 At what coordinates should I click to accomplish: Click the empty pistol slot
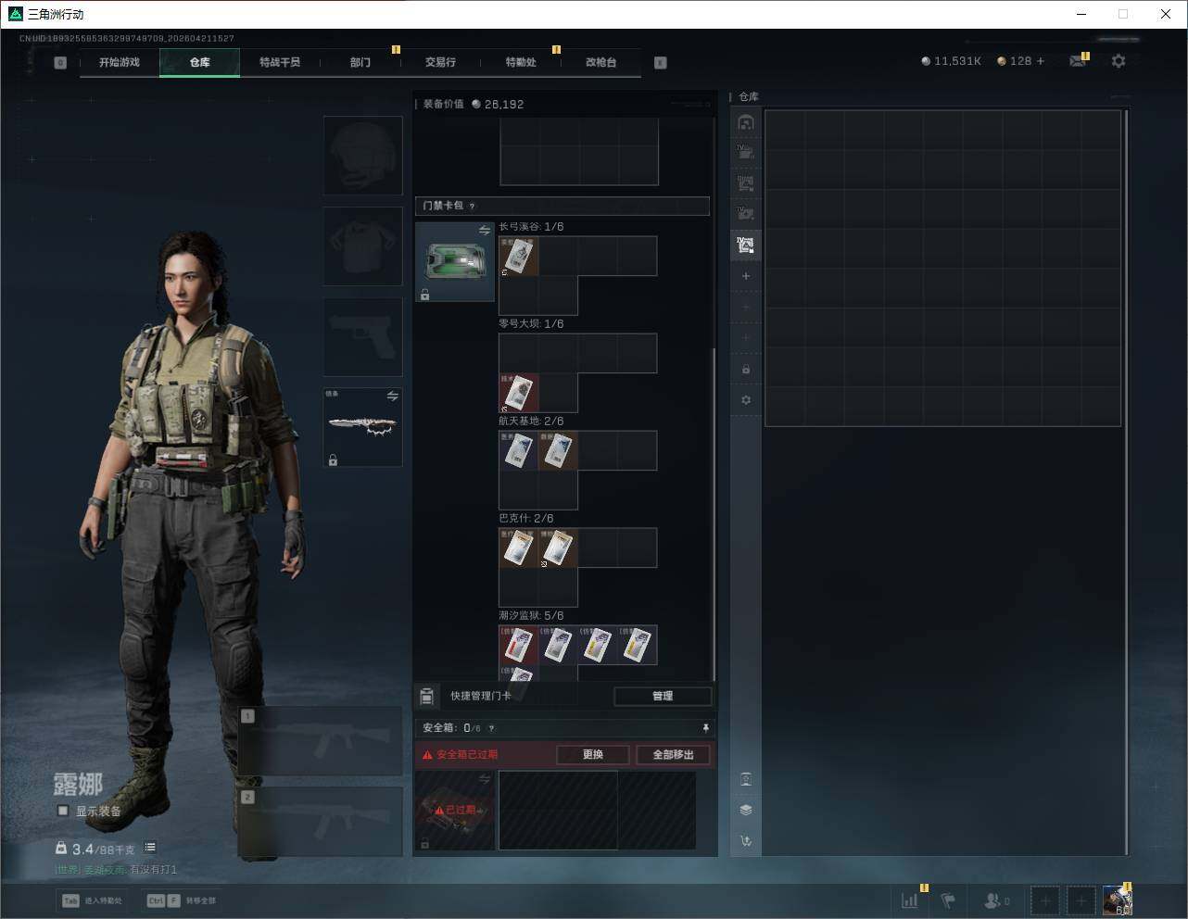point(362,336)
